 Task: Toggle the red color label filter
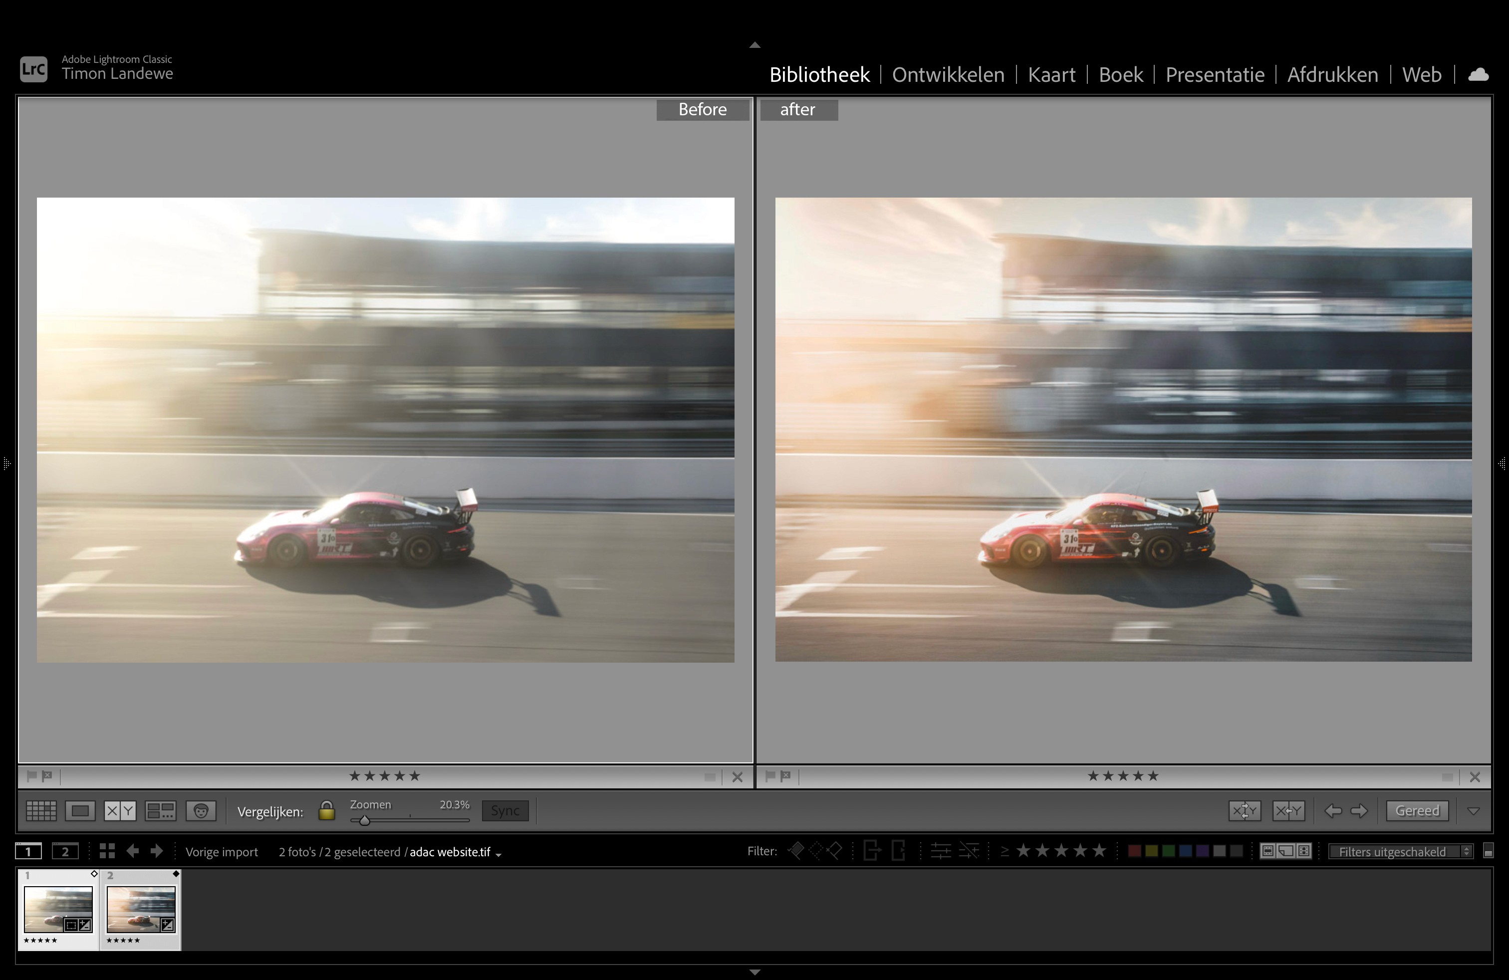click(x=1134, y=851)
